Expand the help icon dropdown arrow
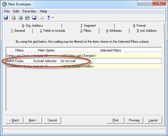 coord(53,17)
